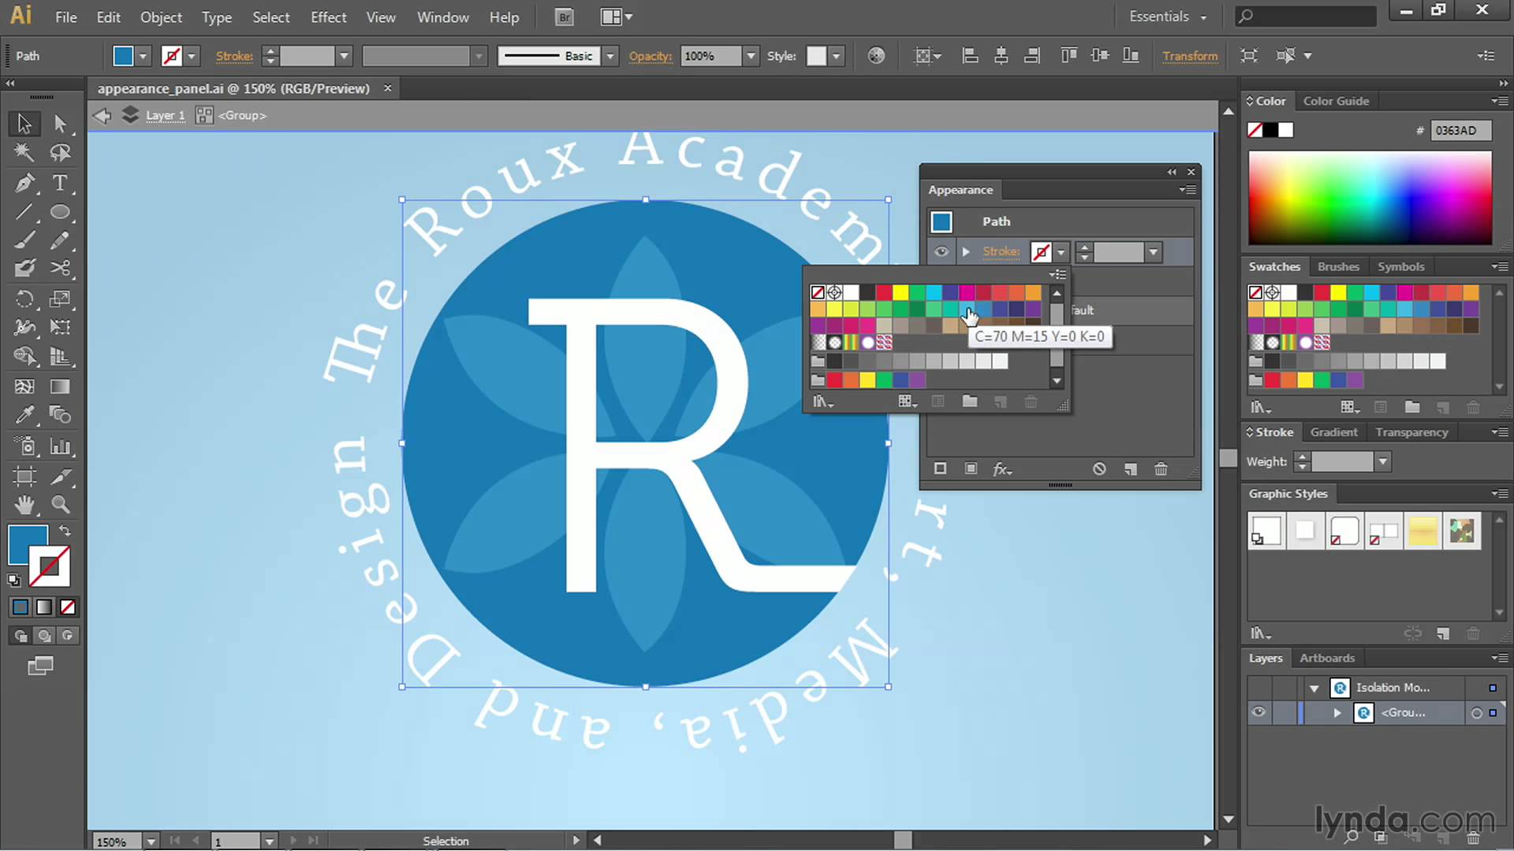The width and height of the screenshot is (1514, 851).
Task: Click the hex color input field showing 0363AD
Action: click(1460, 129)
